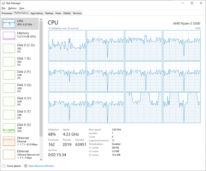
Task: Select Disk 6 (S:) activity graph
Action: (9, 128)
